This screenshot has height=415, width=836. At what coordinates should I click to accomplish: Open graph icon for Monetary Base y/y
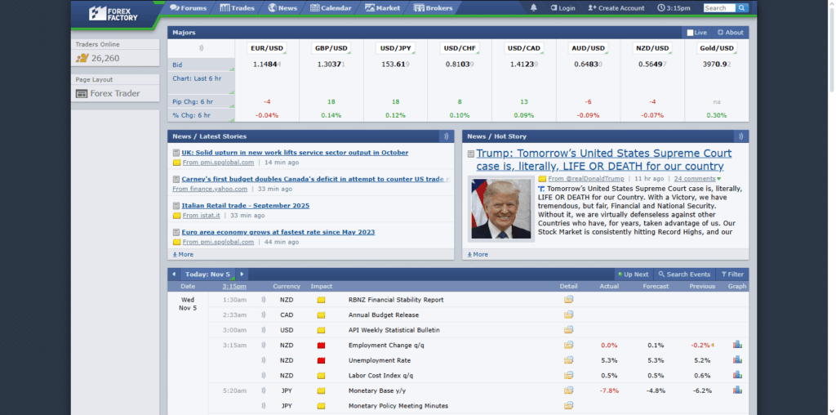coord(737,390)
